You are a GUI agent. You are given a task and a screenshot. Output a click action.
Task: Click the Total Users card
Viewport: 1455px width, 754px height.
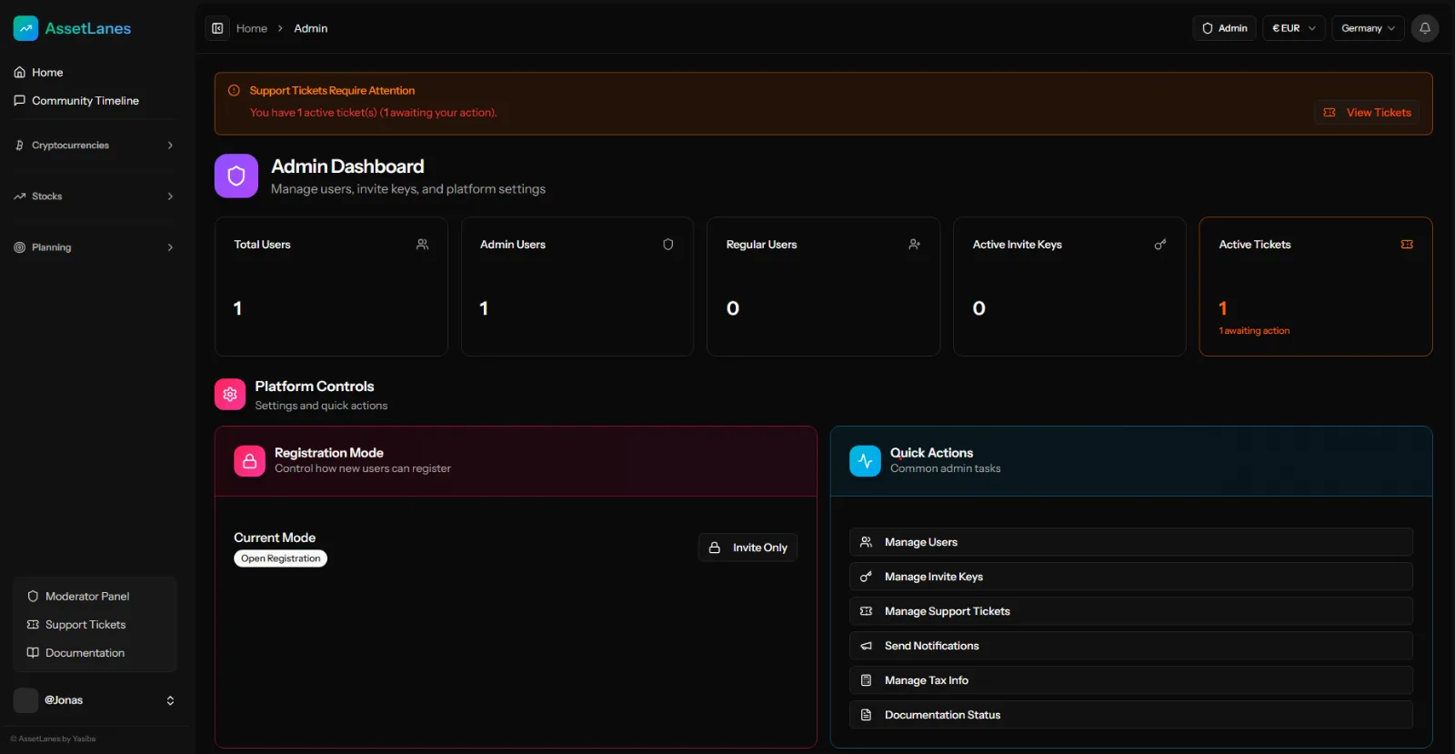(x=331, y=287)
